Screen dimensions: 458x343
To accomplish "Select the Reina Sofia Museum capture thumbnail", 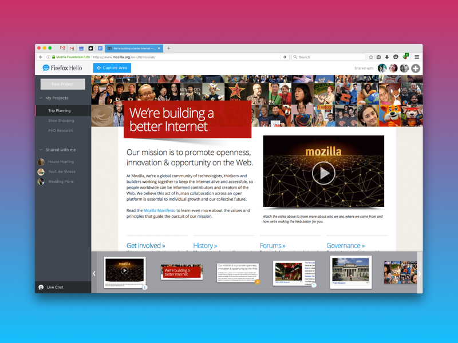I will pyautogui.click(x=294, y=273).
